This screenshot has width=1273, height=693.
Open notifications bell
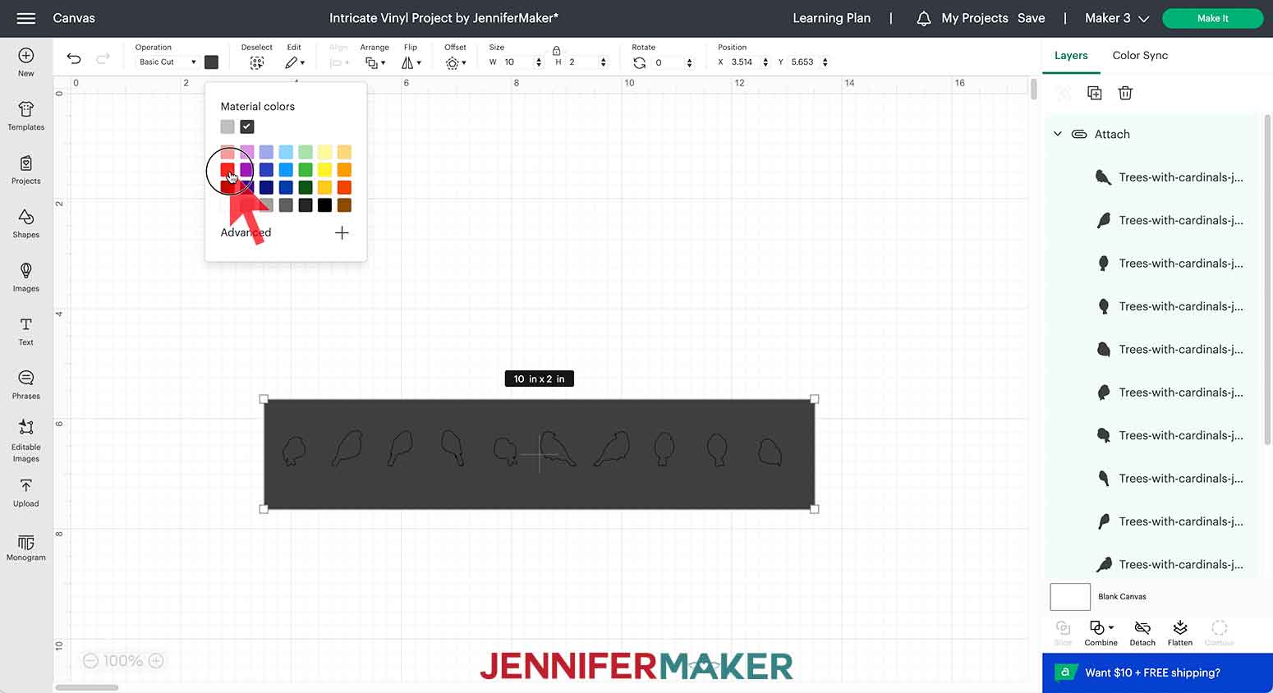point(924,18)
